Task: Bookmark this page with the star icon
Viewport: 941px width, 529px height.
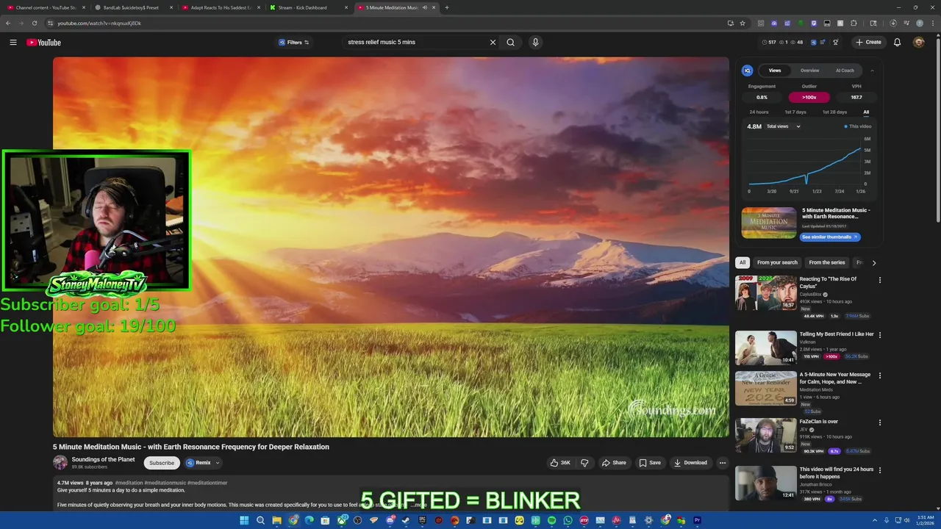Action: (x=743, y=23)
